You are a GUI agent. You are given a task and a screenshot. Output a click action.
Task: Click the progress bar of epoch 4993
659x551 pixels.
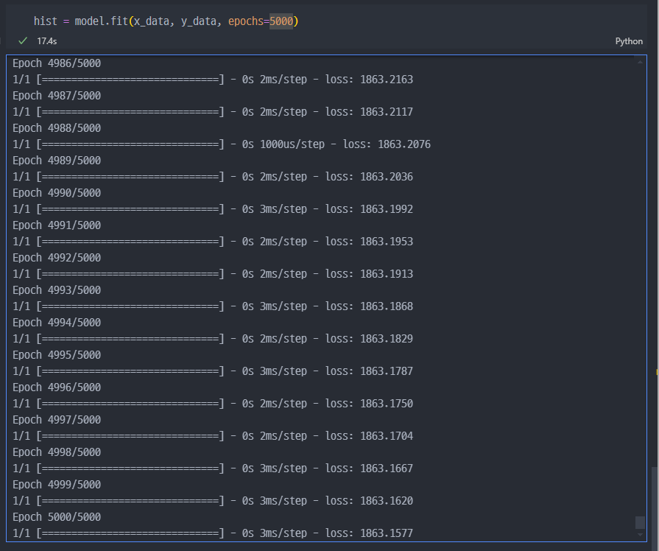click(130, 306)
